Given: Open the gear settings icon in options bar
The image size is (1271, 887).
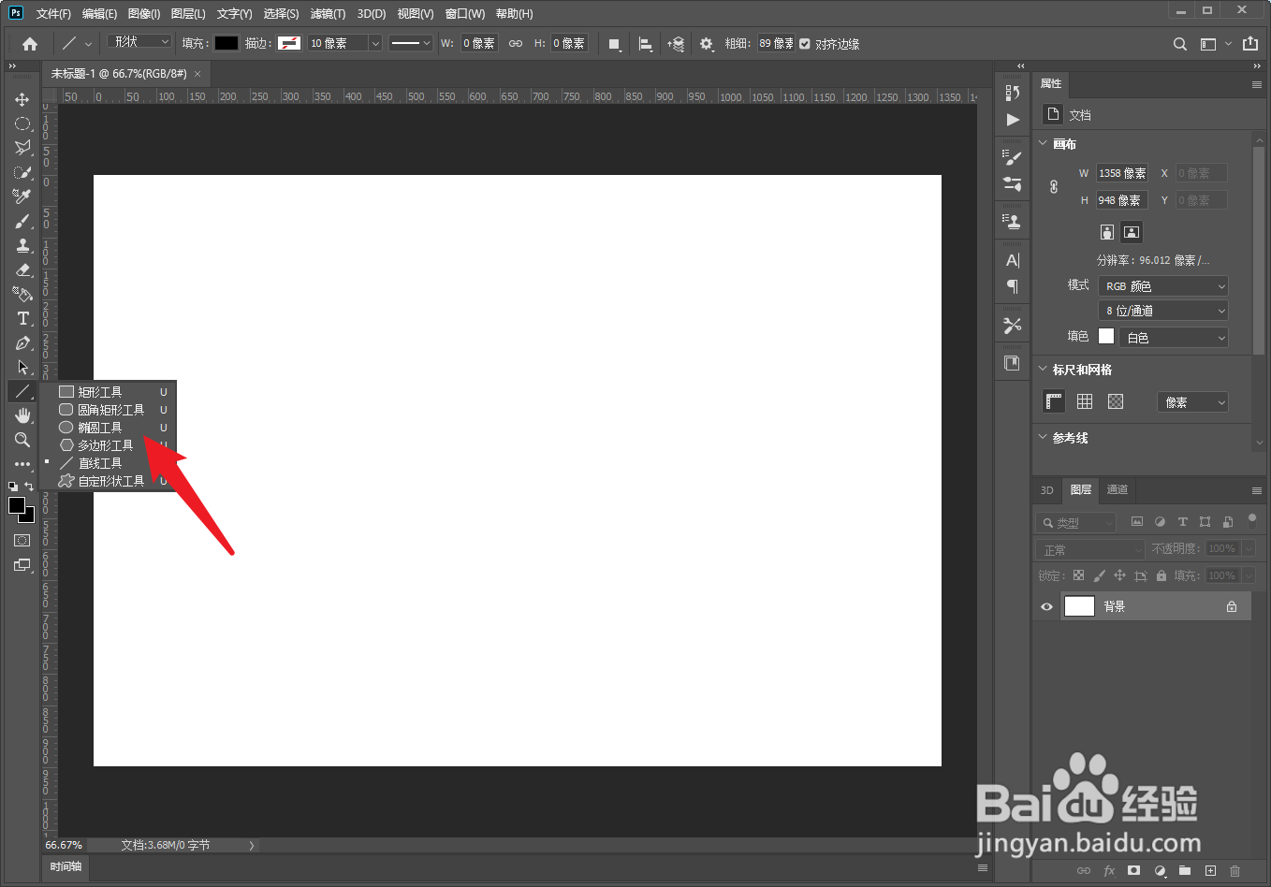Looking at the screenshot, I should pyautogui.click(x=707, y=44).
